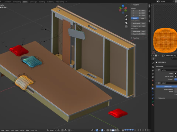Viewport: 177px width, 132px height.
Task: Adjust Mean Crease edge slider
Action: coord(139,34)
